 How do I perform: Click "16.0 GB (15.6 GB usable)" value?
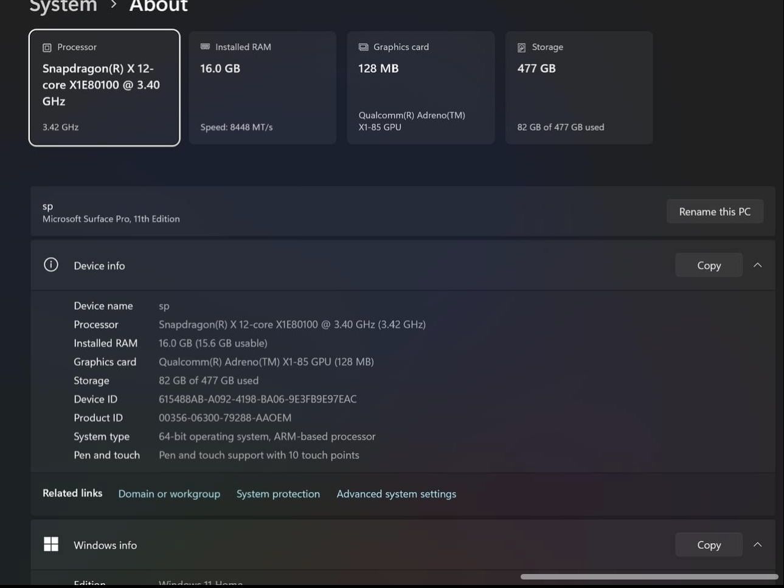coord(213,344)
